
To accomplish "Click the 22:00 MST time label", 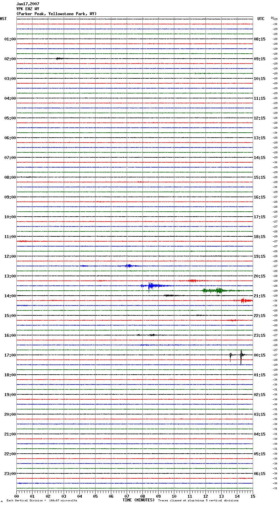I will (10, 454).
